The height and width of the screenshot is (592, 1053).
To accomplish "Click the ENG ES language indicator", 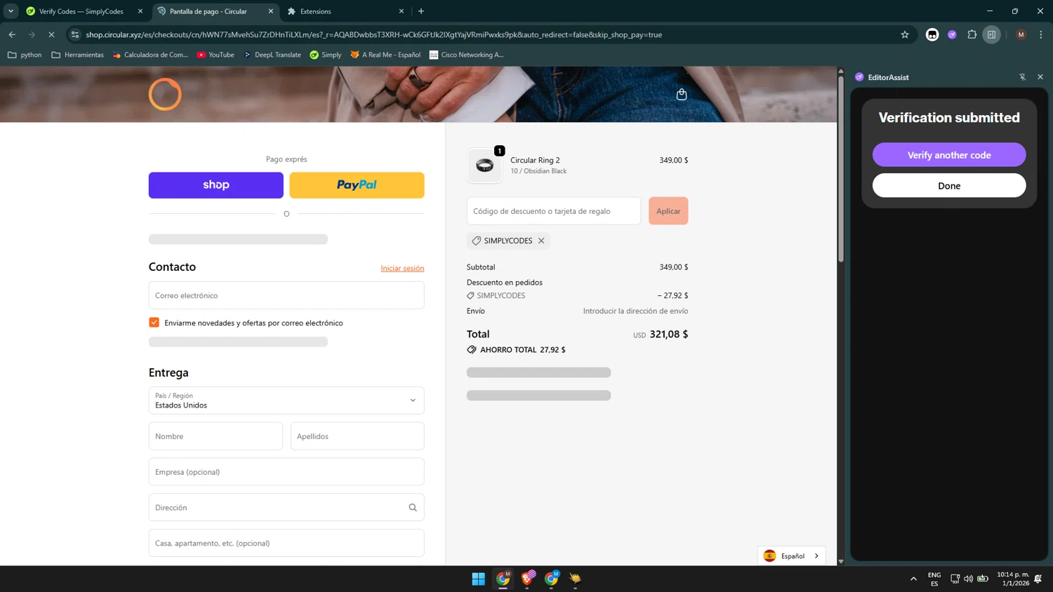I will [934, 579].
